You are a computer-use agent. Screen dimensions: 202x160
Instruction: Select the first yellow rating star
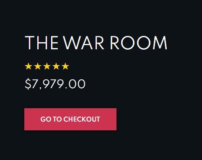[x=28, y=66]
